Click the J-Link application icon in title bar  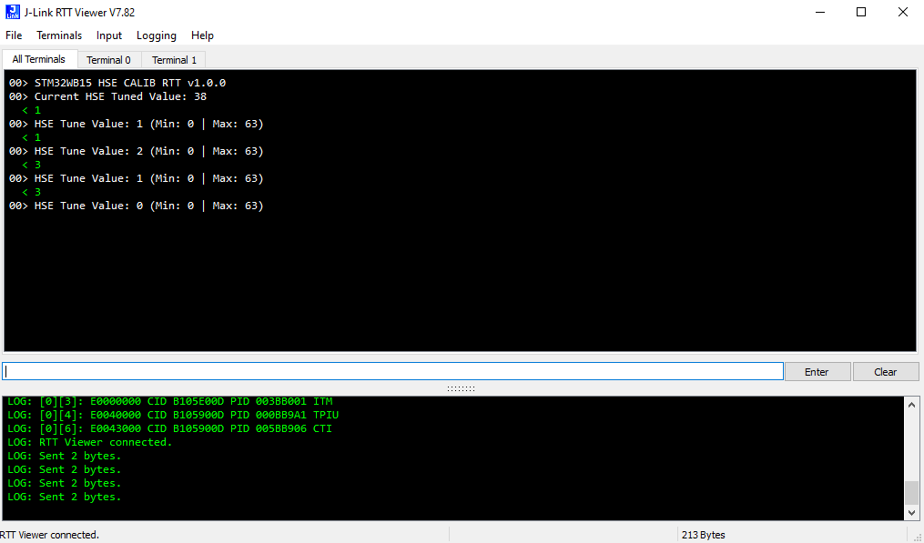point(13,12)
